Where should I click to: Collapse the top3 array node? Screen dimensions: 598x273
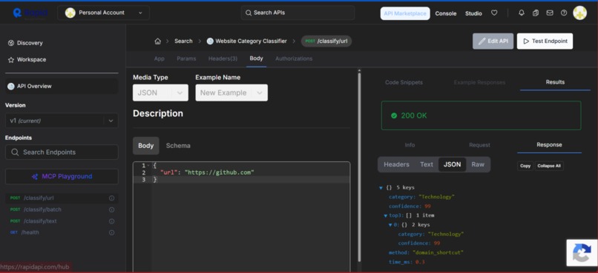tap(385, 215)
